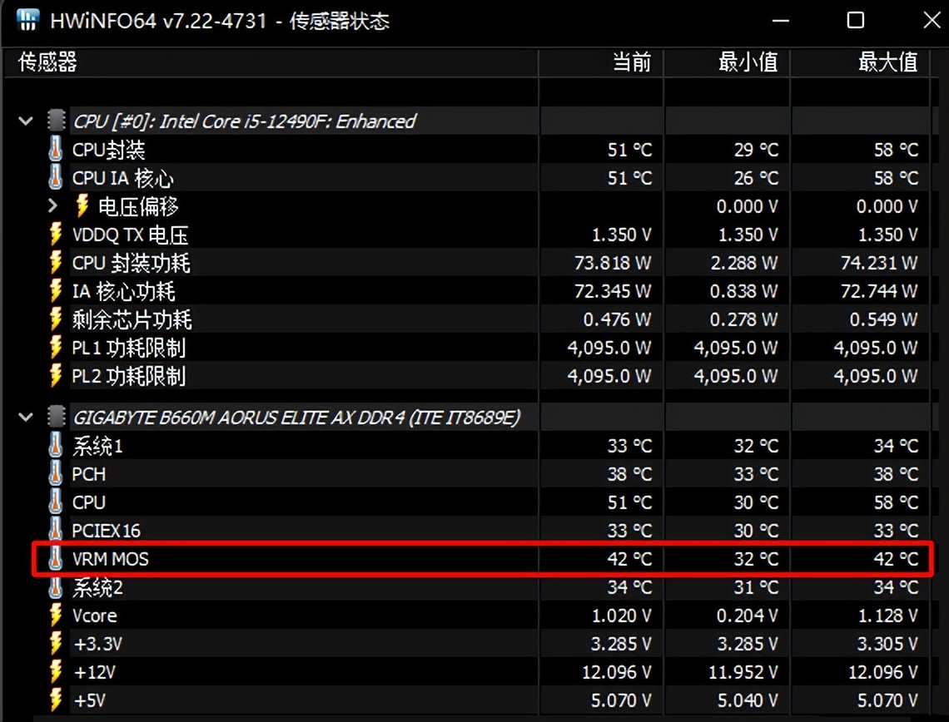
Task: Expand the 电压偏移 sub-item arrow
Action: [x=53, y=206]
